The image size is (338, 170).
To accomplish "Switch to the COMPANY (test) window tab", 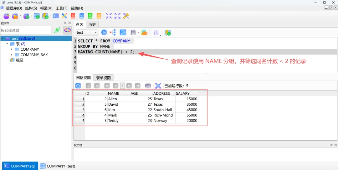I will pyautogui.click(x=58, y=166).
